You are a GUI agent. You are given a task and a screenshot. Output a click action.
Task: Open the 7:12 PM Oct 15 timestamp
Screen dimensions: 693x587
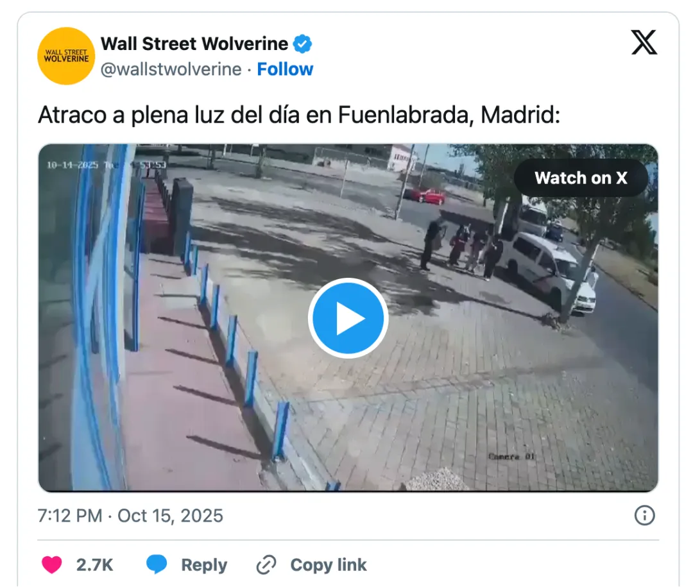[x=130, y=516]
